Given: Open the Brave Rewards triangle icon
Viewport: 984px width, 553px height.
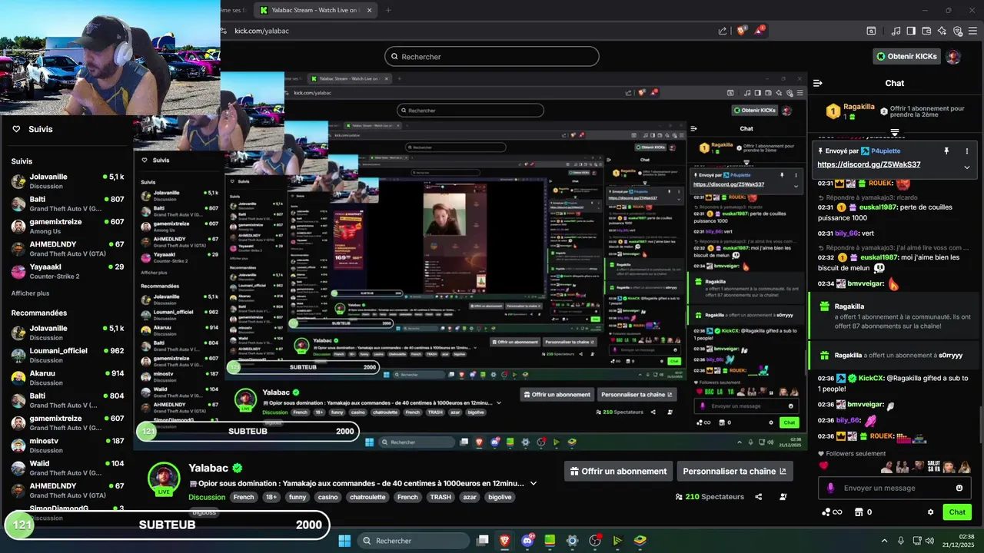Looking at the screenshot, I should tap(760, 31).
